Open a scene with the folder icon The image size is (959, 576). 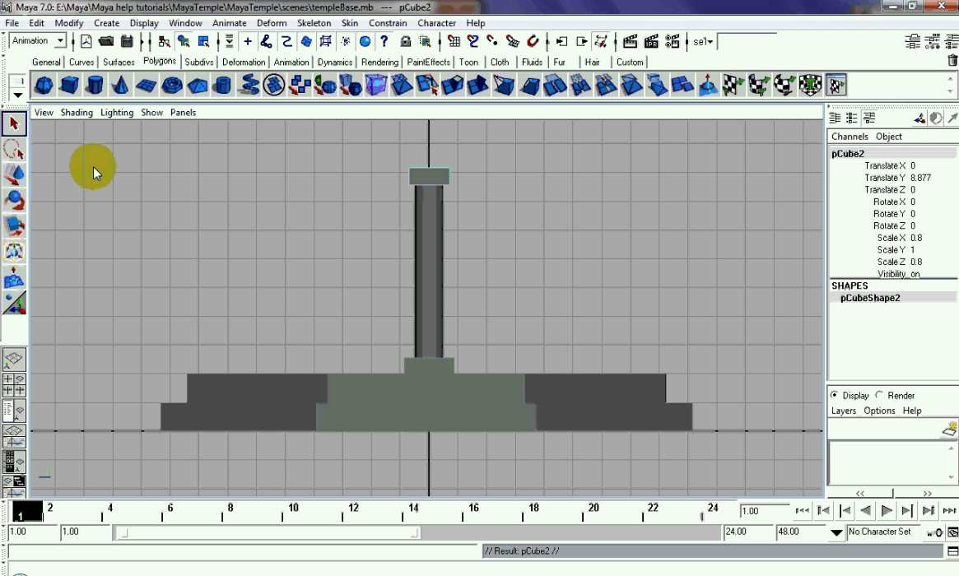pos(105,41)
